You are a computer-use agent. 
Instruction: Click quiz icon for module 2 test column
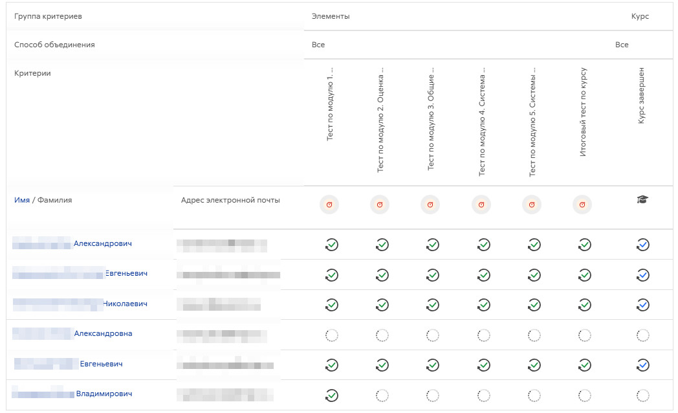pyautogui.click(x=380, y=205)
